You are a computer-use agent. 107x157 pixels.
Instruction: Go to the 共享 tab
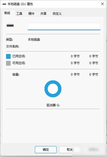click(44, 13)
